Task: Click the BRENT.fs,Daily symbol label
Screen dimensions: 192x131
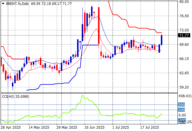Action: (x=17, y=4)
